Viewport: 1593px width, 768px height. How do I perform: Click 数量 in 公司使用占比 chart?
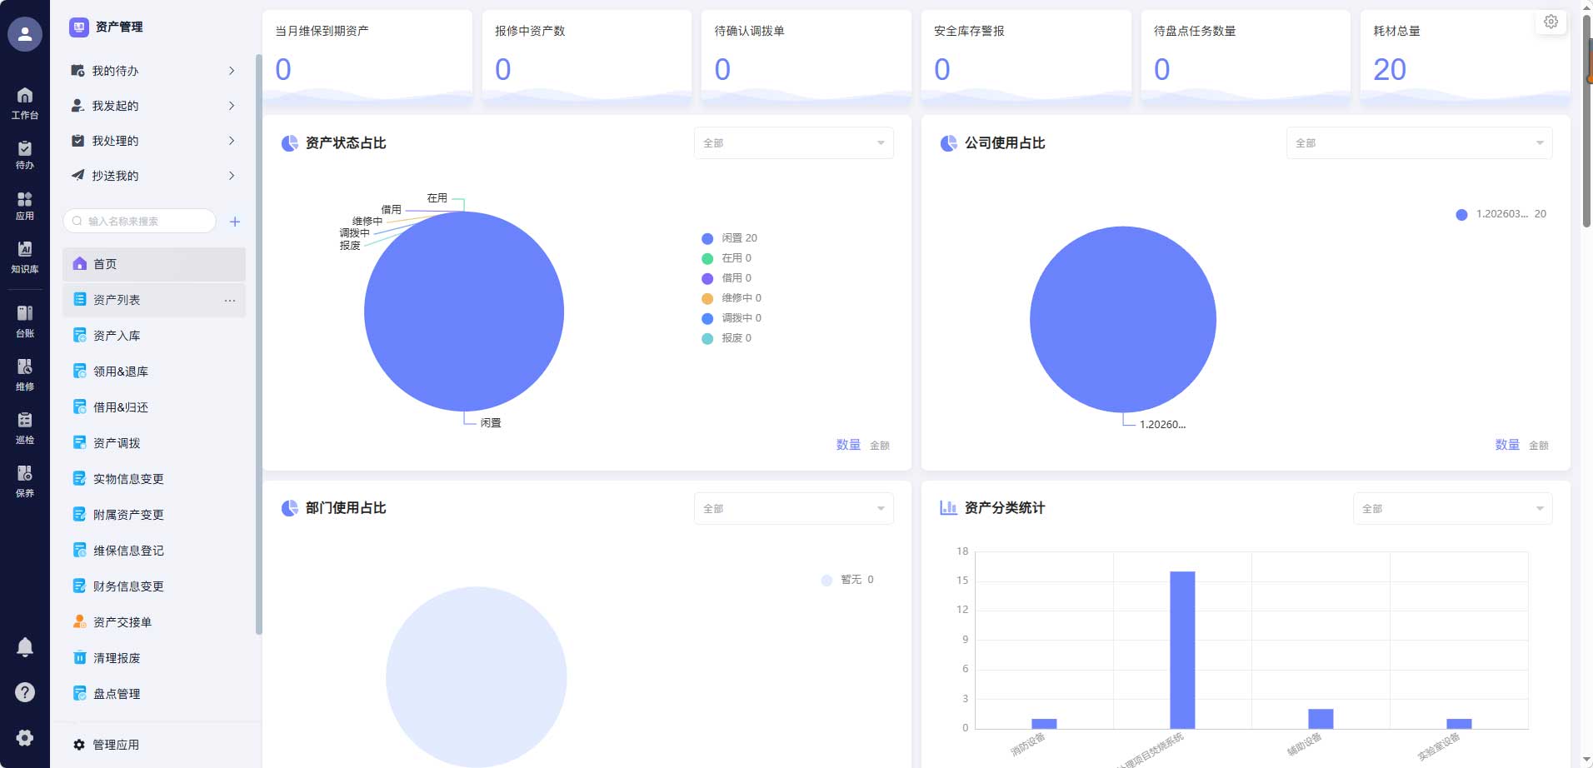(x=1506, y=445)
